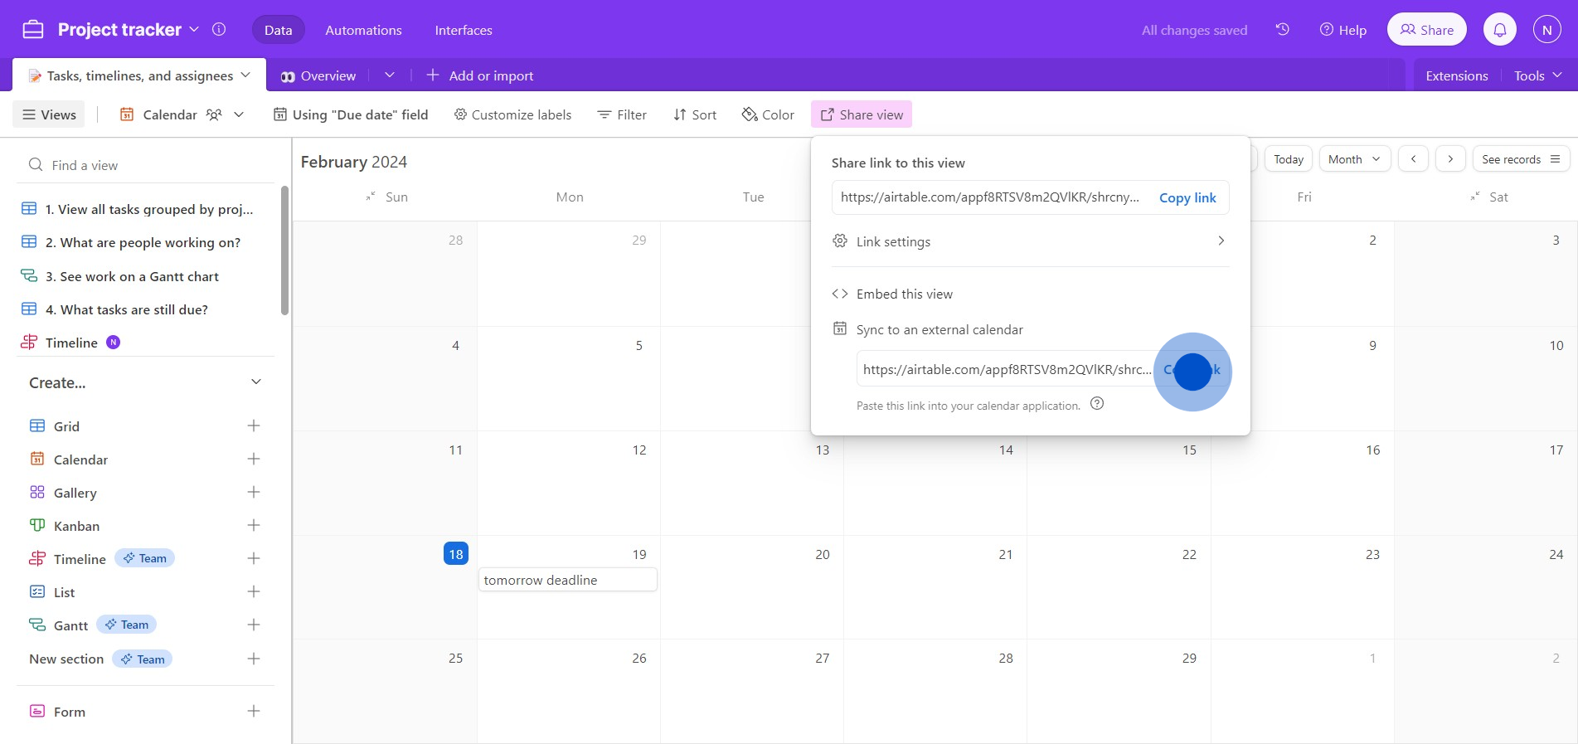Viewport: 1578px width, 744px height.
Task: Toggle the Views sidebar
Action: click(49, 114)
